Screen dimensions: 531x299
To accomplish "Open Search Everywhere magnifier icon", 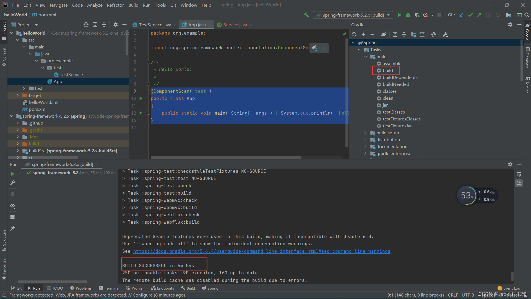I will (527, 15).
